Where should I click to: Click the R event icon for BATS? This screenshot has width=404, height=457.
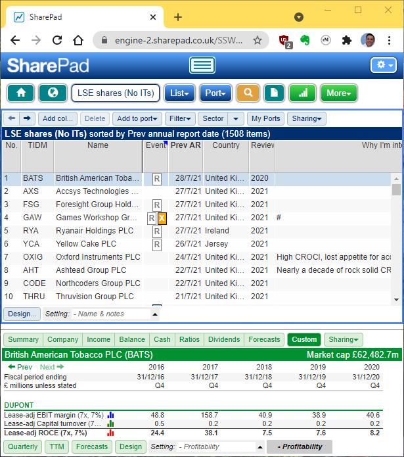coord(157,179)
